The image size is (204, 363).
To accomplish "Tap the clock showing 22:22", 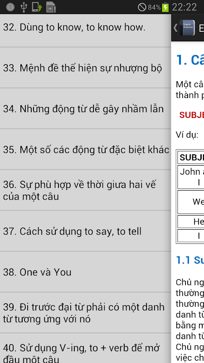I will point(185,7).
